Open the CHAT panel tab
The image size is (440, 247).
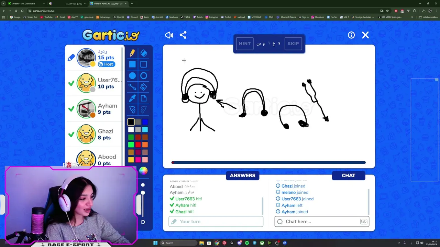349,176
